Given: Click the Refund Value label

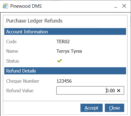Looking at the screenshot, I should (20, 91).
